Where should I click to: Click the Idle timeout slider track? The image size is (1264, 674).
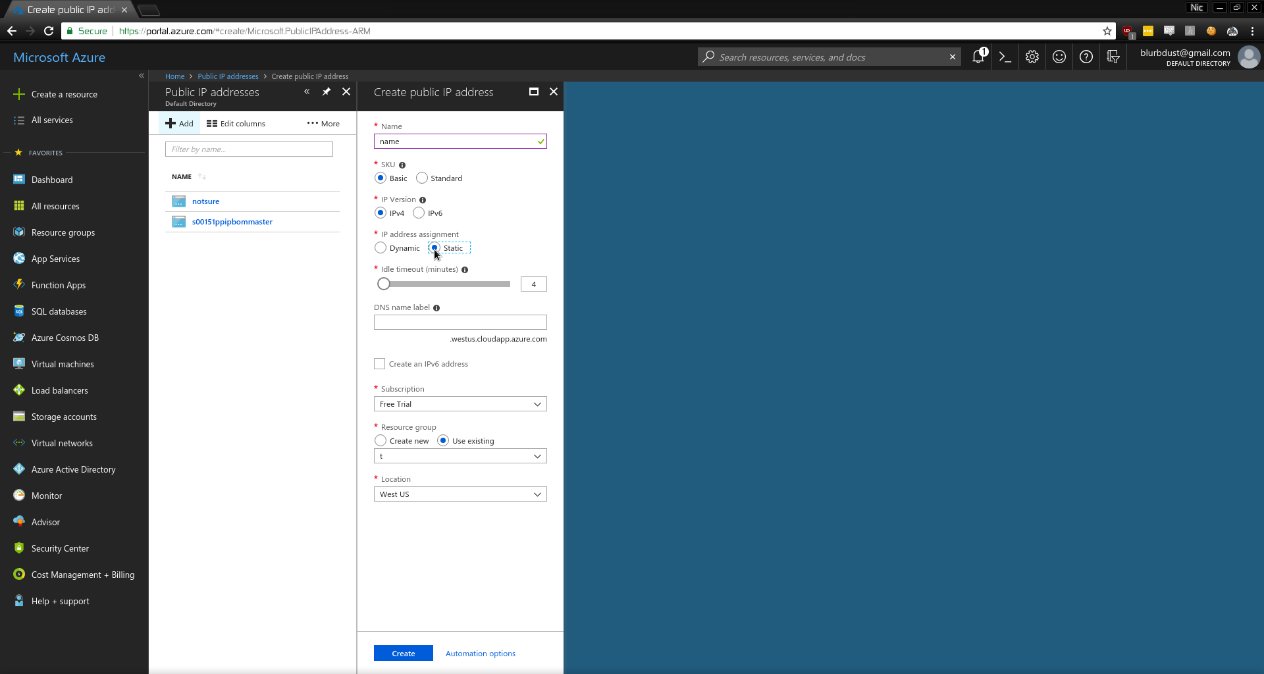[x=444, y=284]
